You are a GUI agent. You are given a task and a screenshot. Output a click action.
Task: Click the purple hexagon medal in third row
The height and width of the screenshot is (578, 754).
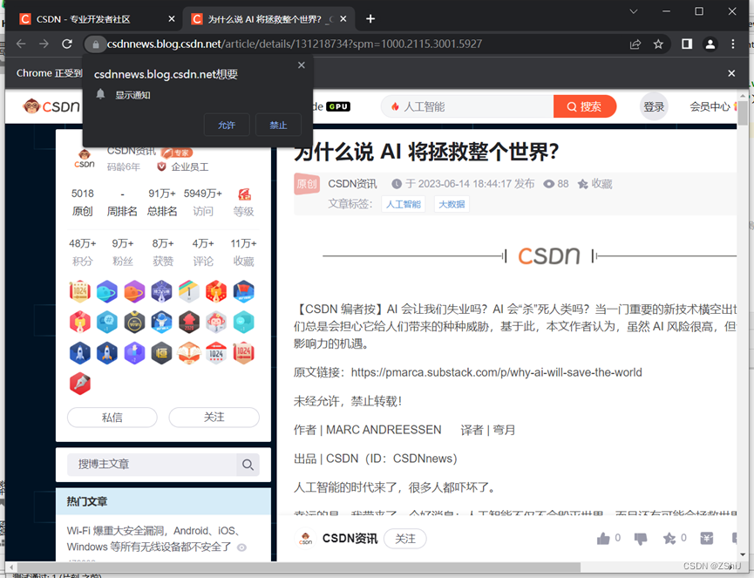[x=134, y=353]
